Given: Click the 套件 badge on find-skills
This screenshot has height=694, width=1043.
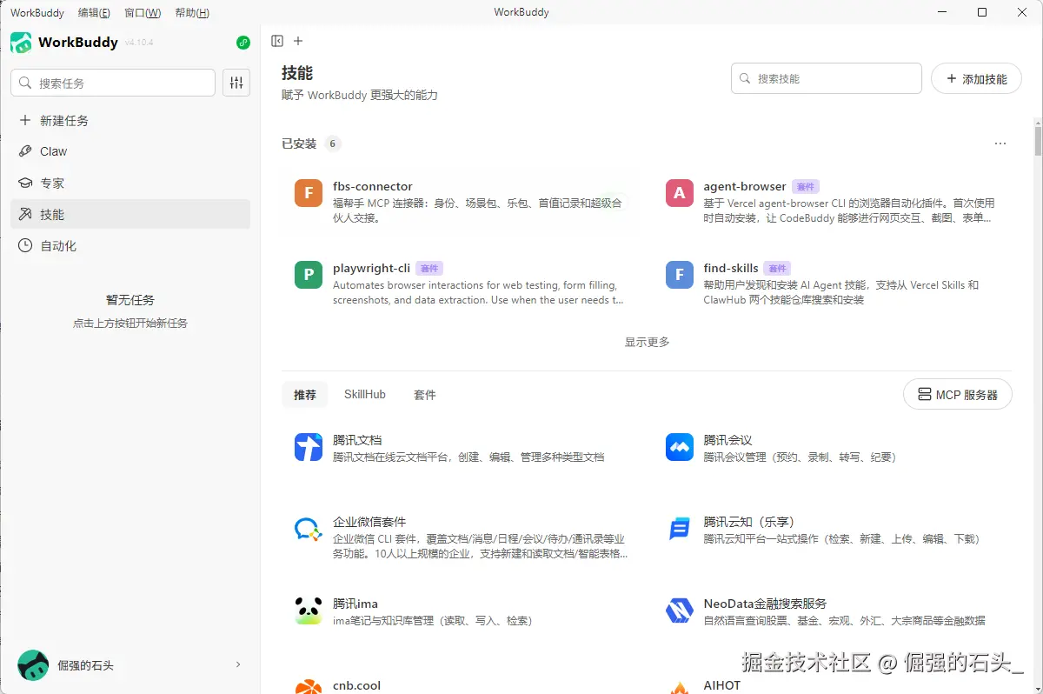Looking at the screenshot, I should click(x=777, y=269).
